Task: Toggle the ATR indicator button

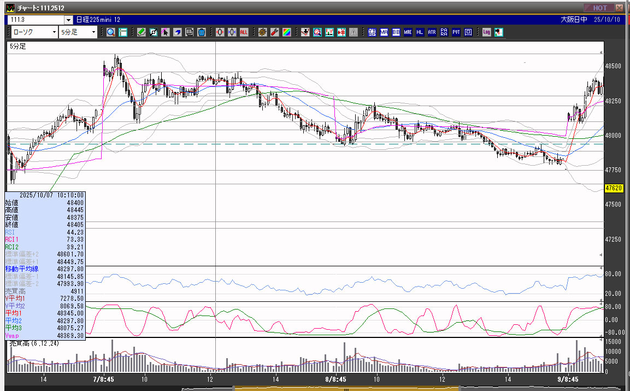Action: [432, 32]
